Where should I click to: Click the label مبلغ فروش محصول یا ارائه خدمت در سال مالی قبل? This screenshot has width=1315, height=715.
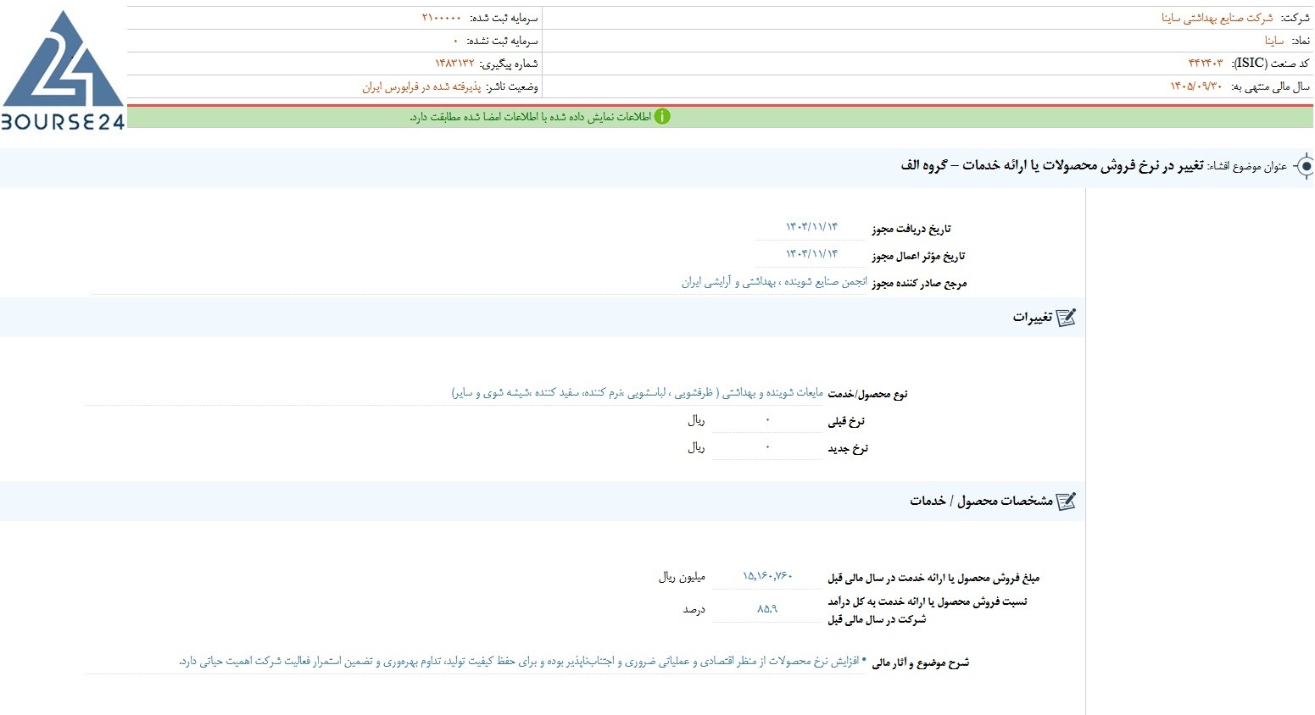[x=933, y=578]
